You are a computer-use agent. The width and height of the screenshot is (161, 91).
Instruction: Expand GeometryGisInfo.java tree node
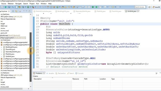point(2,52)
